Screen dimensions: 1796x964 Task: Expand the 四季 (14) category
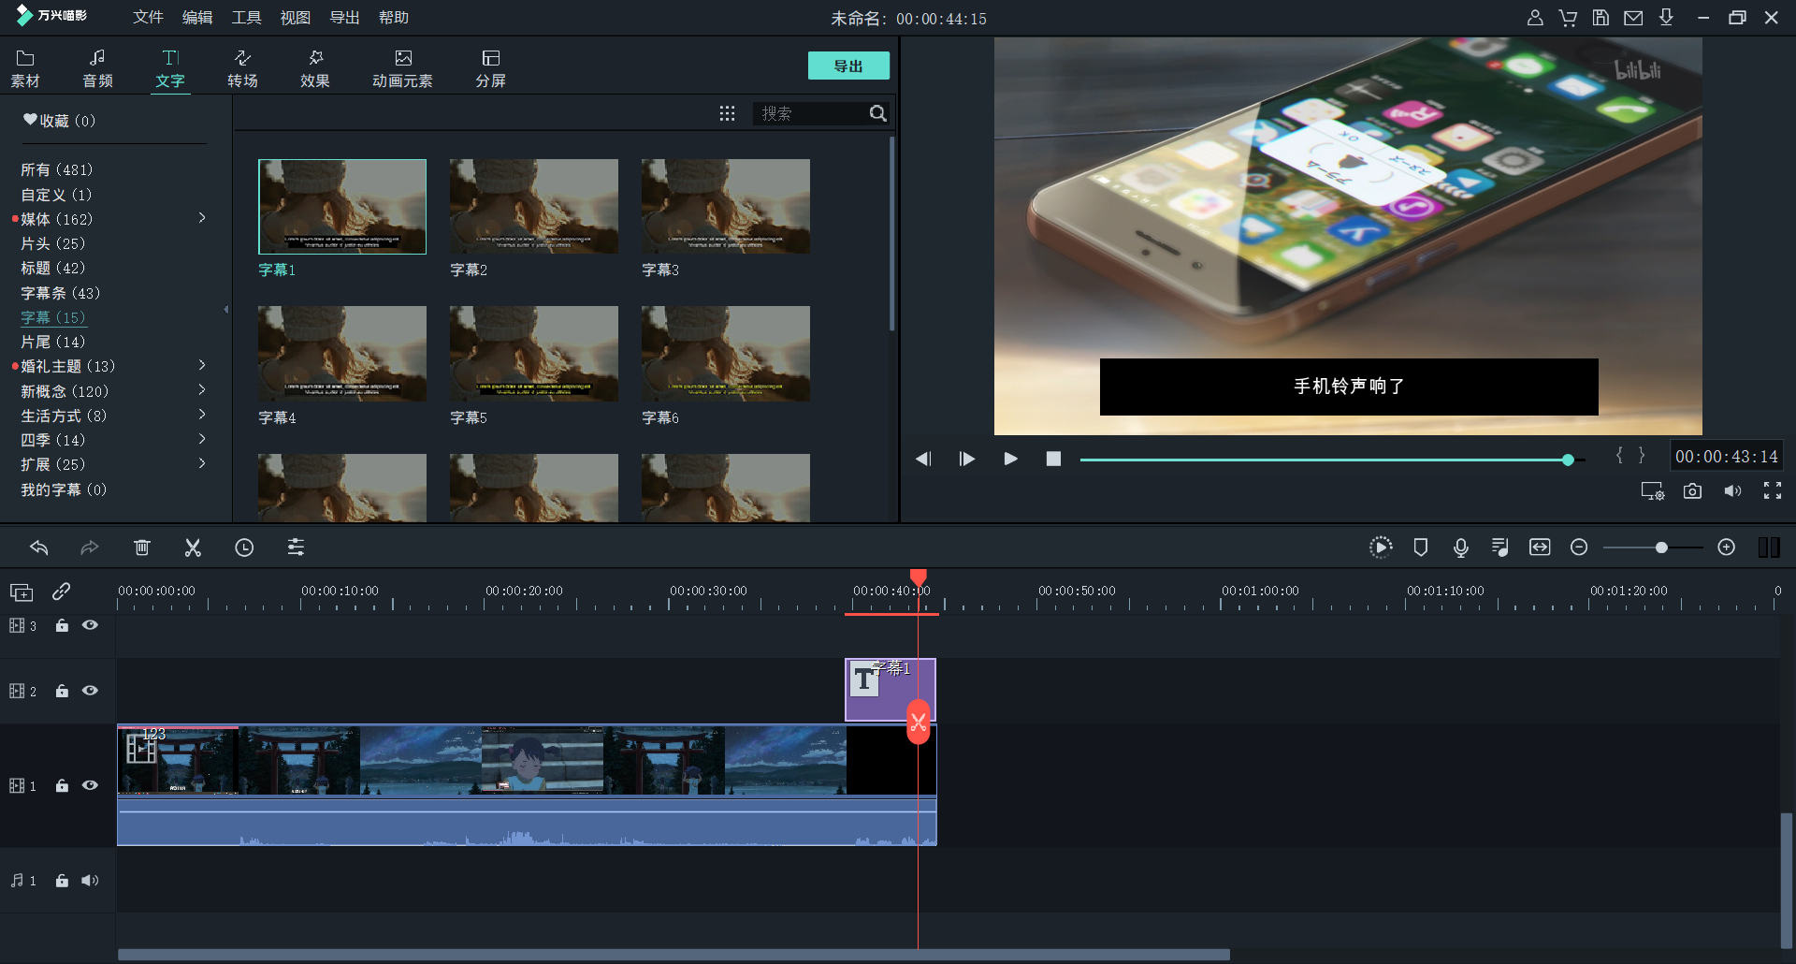202,439
